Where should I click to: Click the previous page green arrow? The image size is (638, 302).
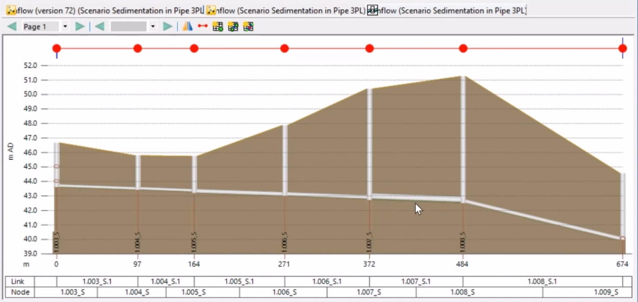point(12,26)
